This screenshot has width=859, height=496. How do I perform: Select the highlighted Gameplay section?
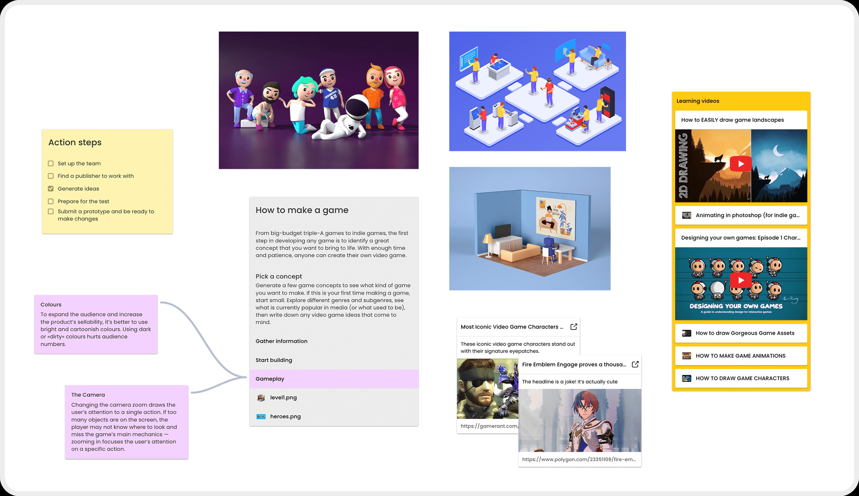pos(333,379)
